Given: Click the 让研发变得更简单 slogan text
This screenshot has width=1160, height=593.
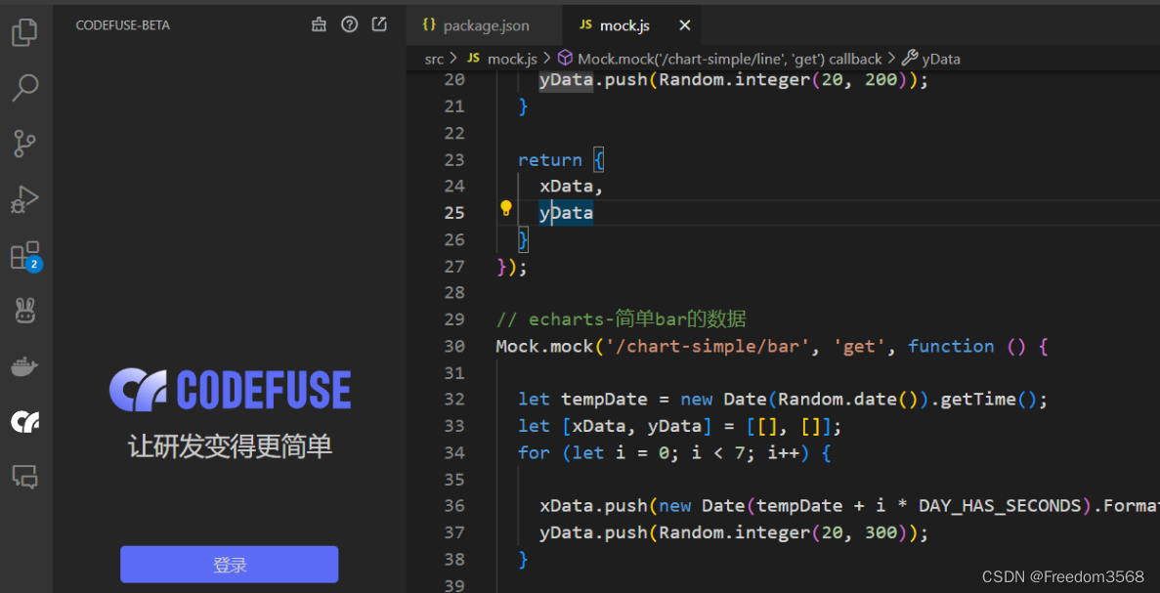Looking at the screenshot, I should [230, 446].
